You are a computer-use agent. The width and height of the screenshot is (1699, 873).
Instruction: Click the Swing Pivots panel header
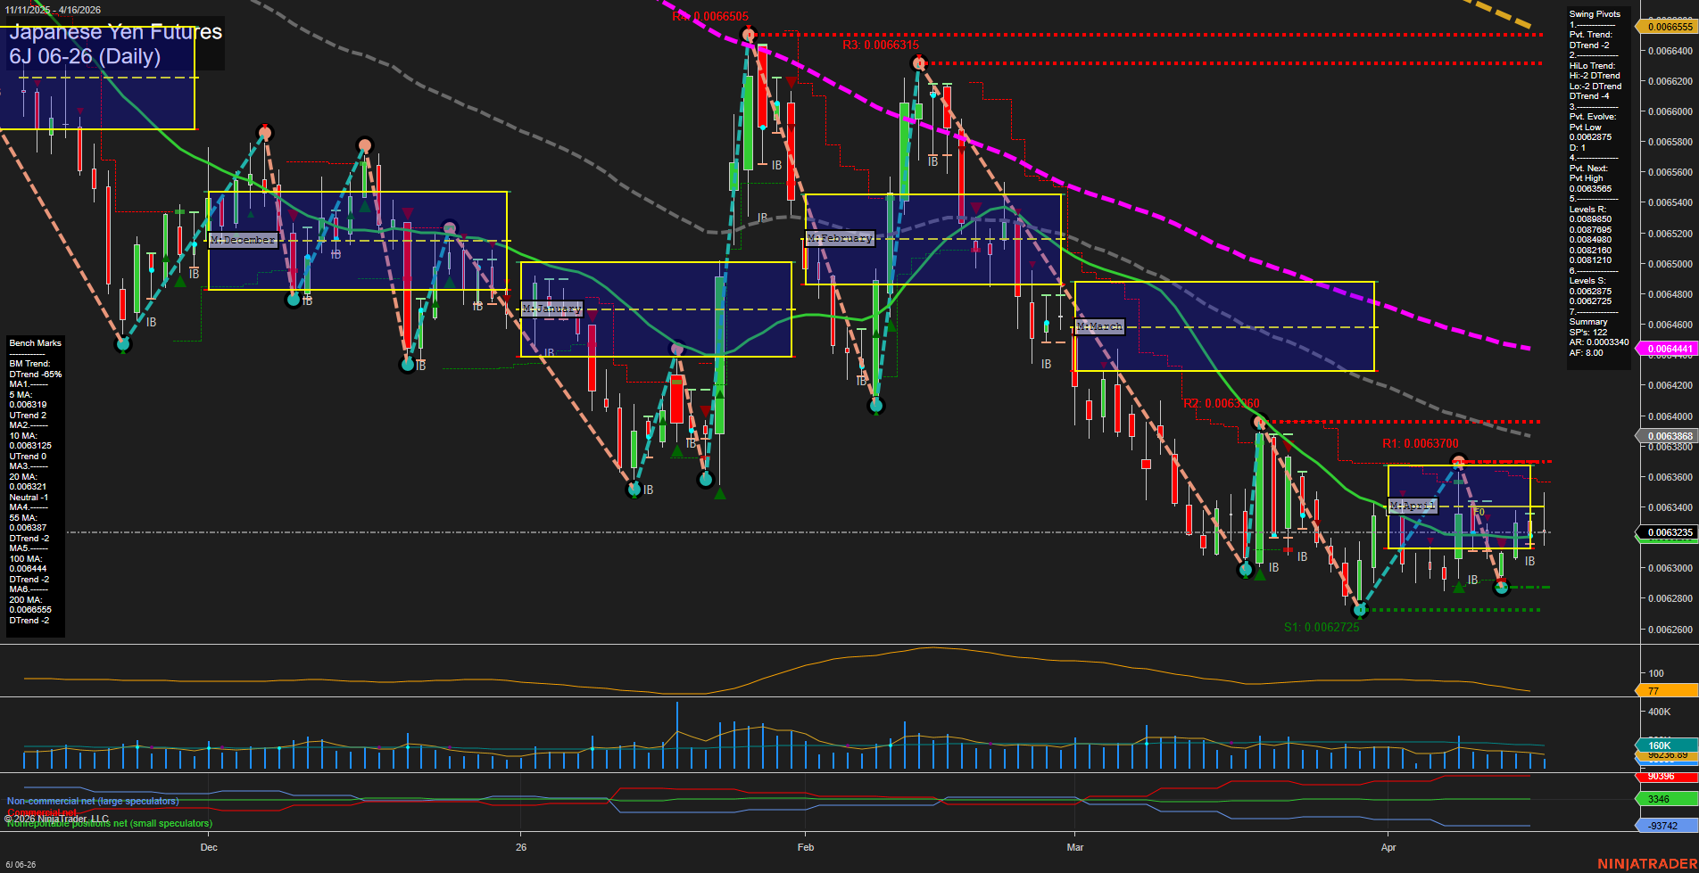[1594, 13]
